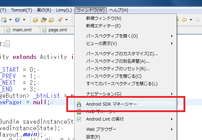
Task: Click 'Activity' in class declaration
Action: pyautogui.click(x=53, y=57)
